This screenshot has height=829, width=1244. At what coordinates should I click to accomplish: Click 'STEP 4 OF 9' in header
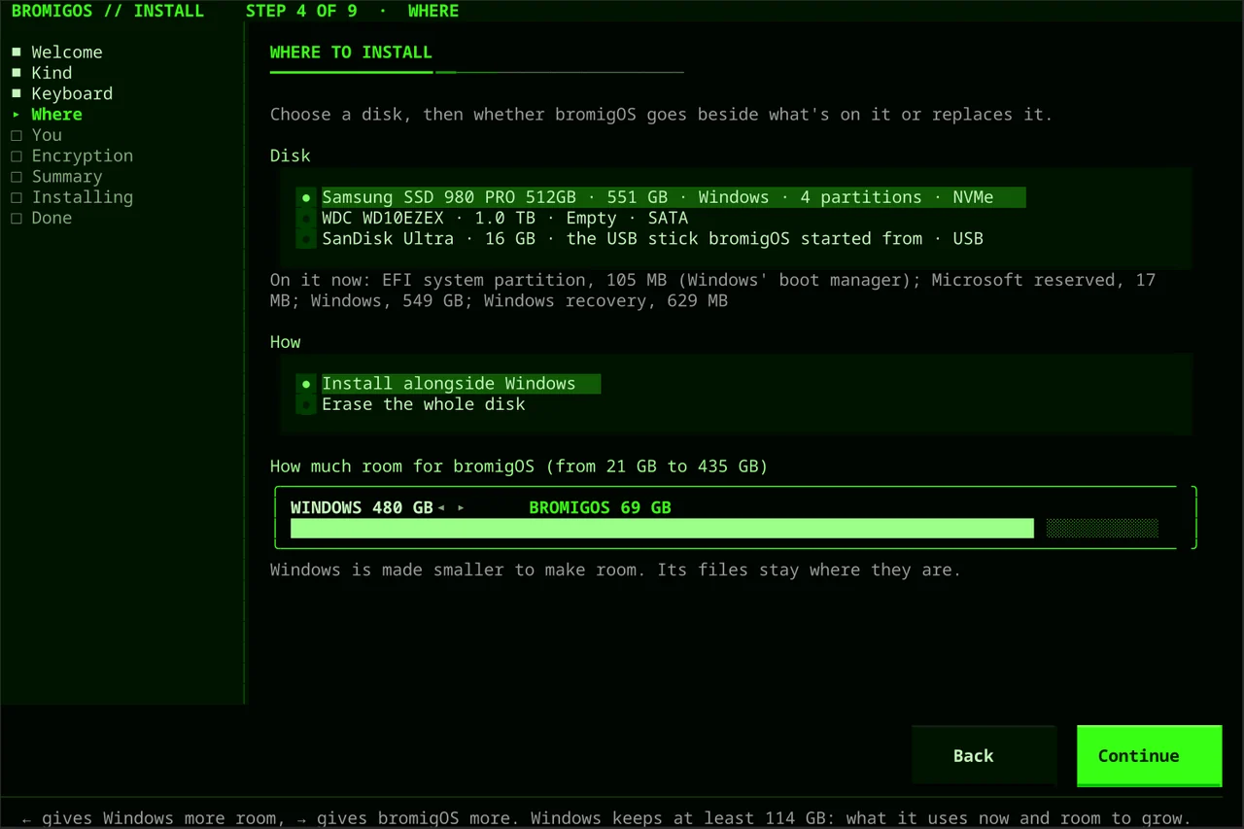[x=301, y=11]
